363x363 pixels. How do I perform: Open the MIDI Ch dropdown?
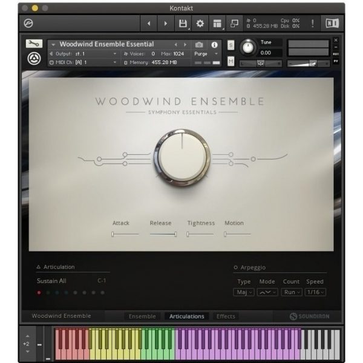tap(83, 62)
